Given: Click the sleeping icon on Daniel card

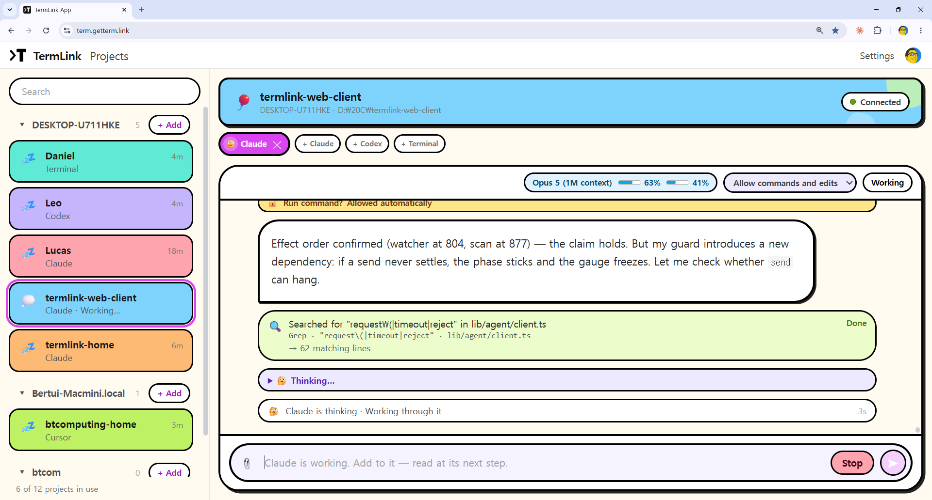Looking at the screenshot, I should (29, 158).
